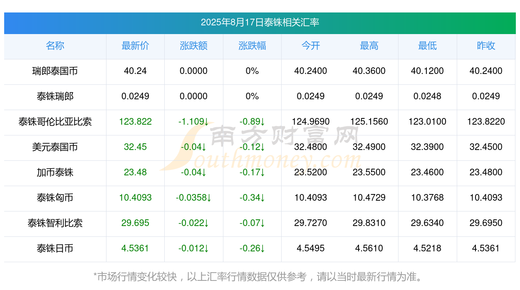Click low value 32.3900

[427, 147]
